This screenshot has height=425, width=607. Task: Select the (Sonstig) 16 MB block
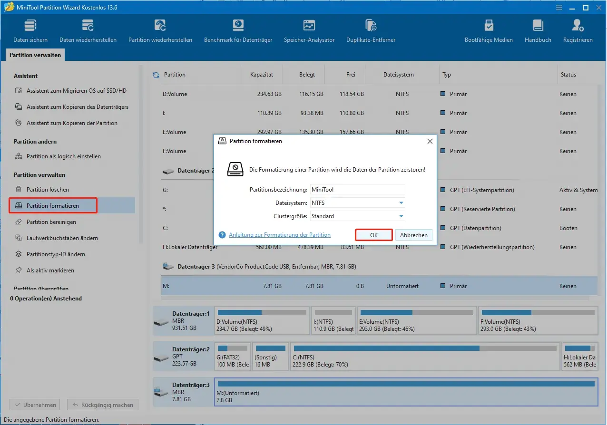(x=271, y=356)
